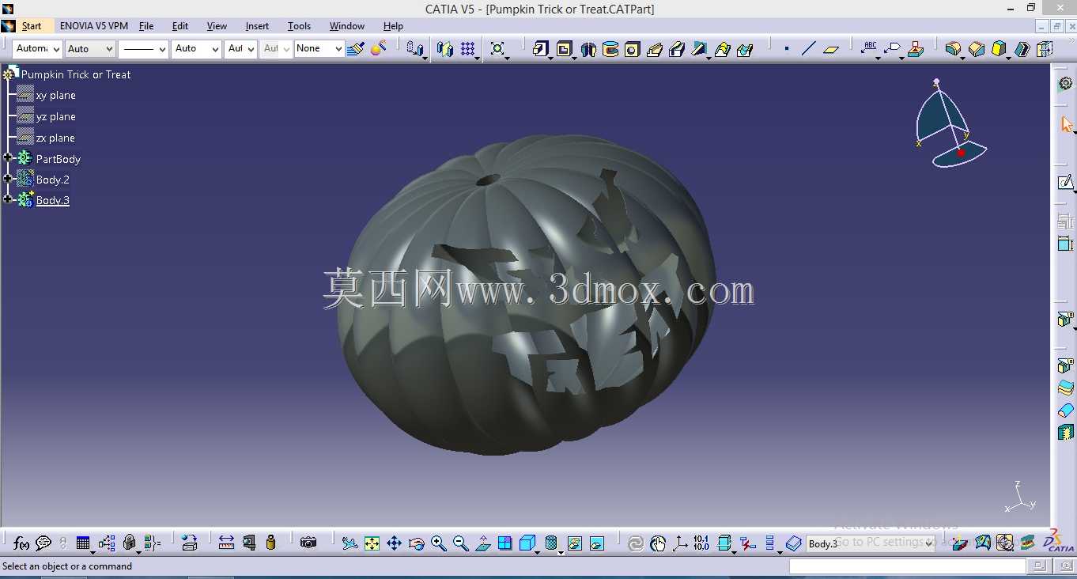Select the Slot tool
1077x579 pixels.
coord(677,49)
